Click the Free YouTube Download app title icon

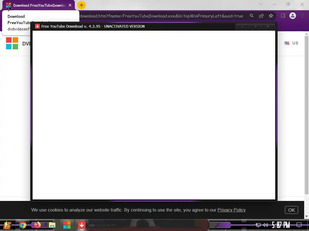[x=37, y=26]
